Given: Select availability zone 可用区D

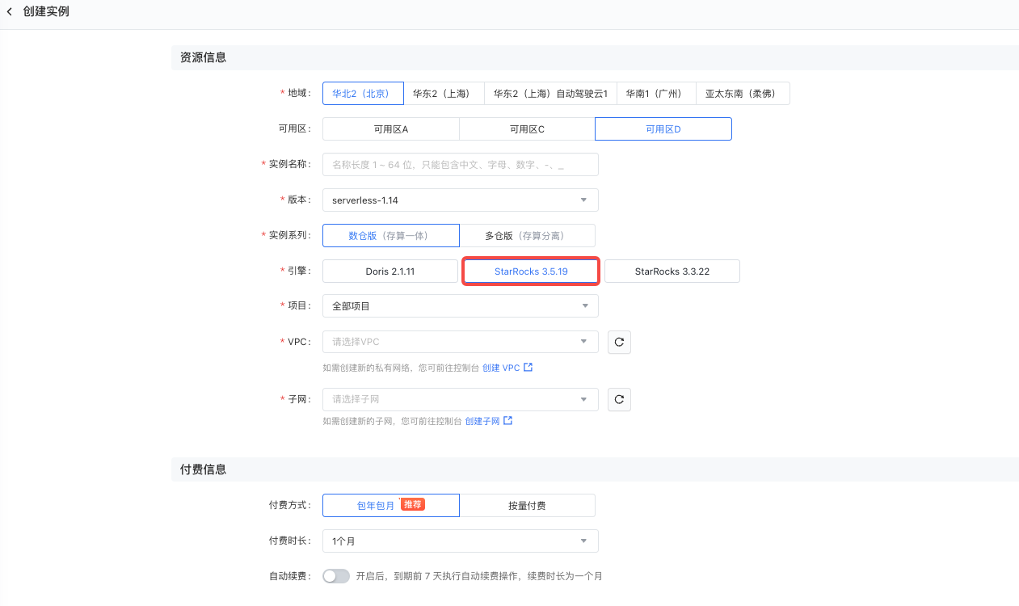Looking at the screenshot, I should coord(663,129).
